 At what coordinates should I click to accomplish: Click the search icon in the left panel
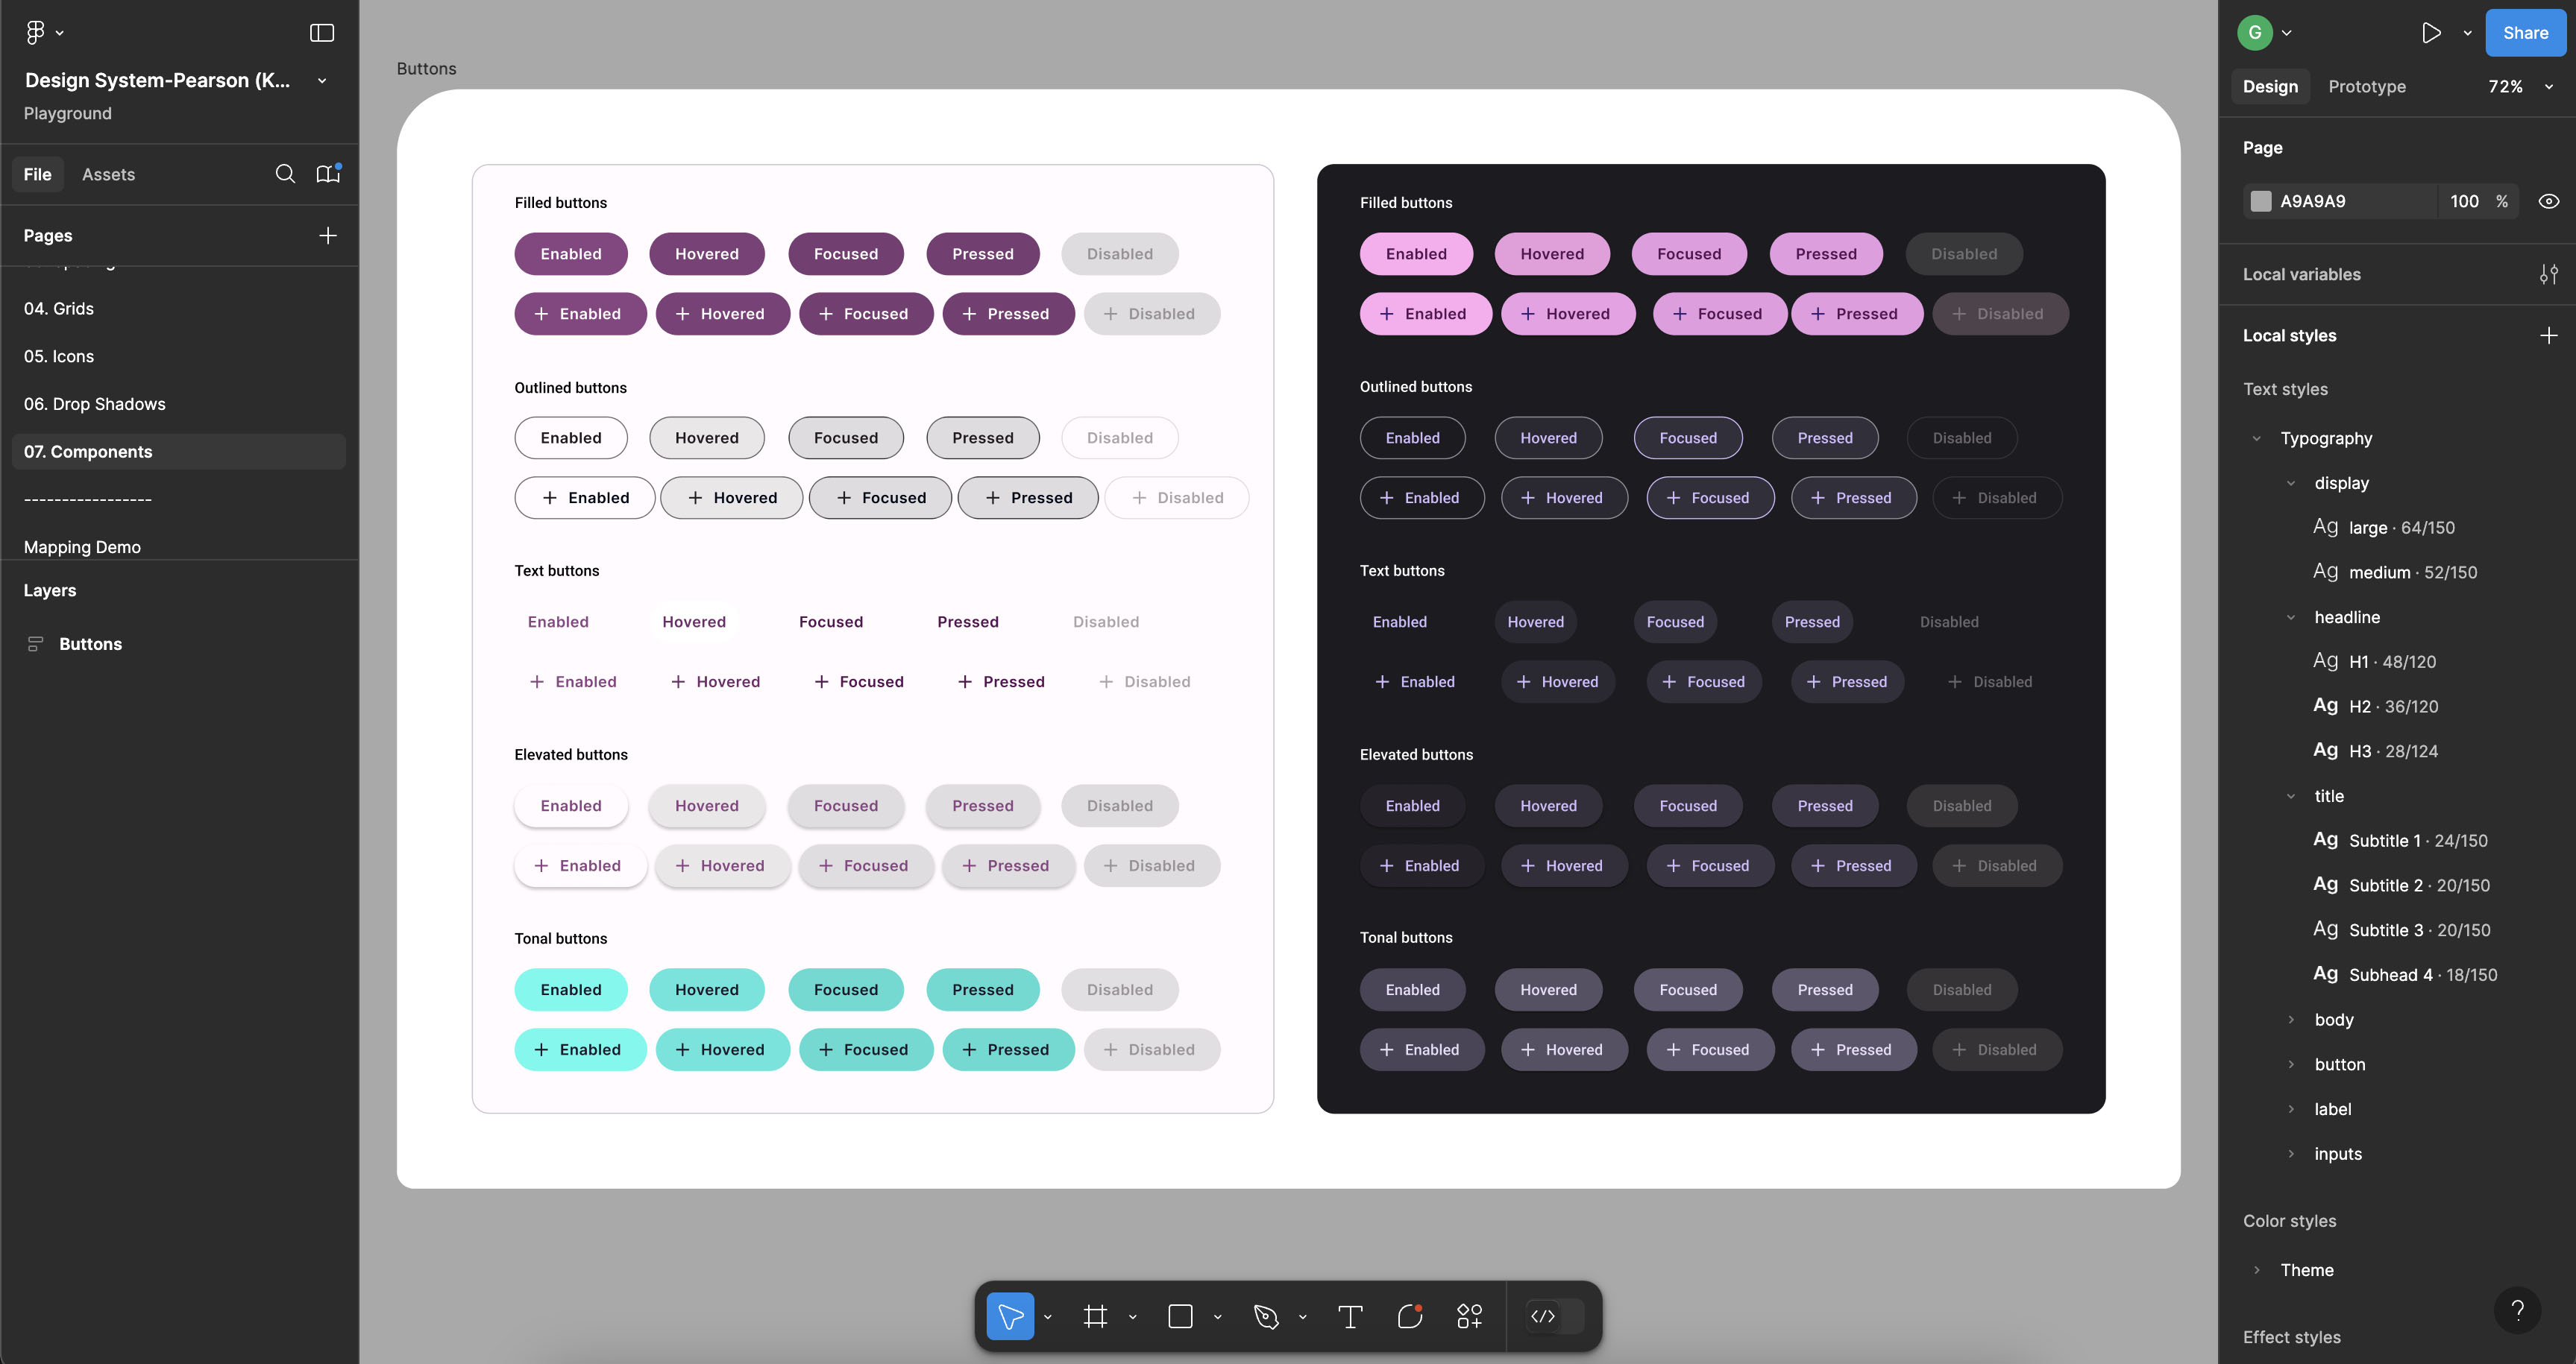coord(285,174)
